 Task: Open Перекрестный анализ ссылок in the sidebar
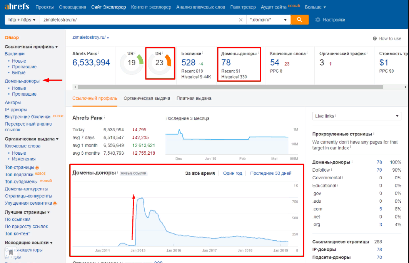(28, 127)
